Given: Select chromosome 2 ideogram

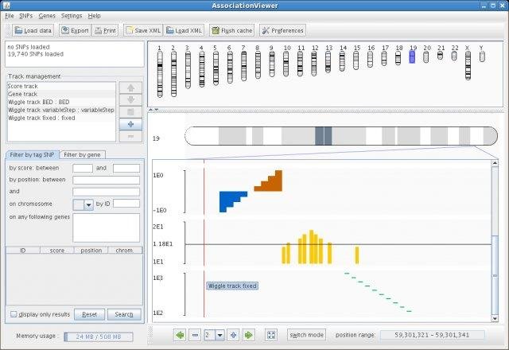Looking at the screenshot, I should pos(173,74).
